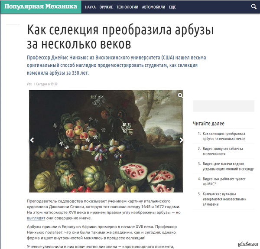Open 'Камчатские вулканы' sidebar article link
Image resolution: width=260 pixels, height=249 pixels.
click(x=224, y=199)
